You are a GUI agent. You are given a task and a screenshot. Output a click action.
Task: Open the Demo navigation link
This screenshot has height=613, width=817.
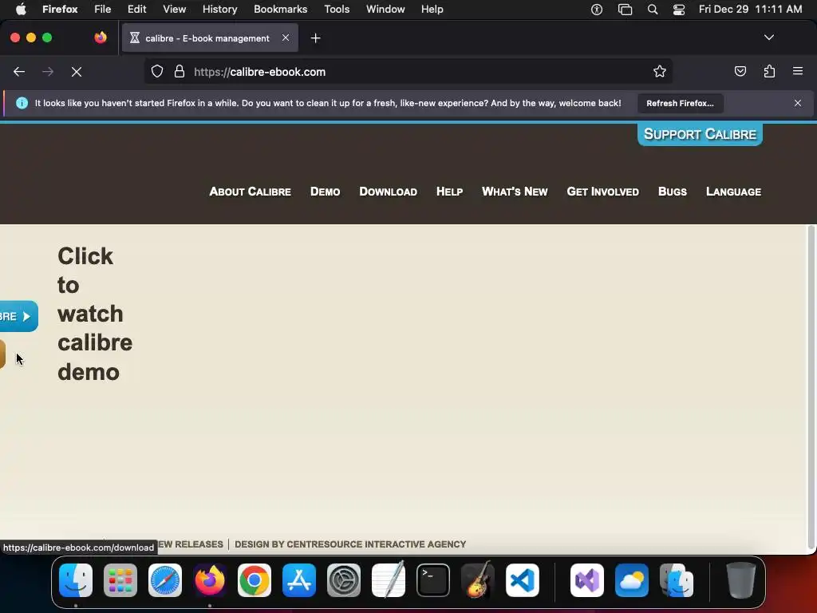coord(326,192)
